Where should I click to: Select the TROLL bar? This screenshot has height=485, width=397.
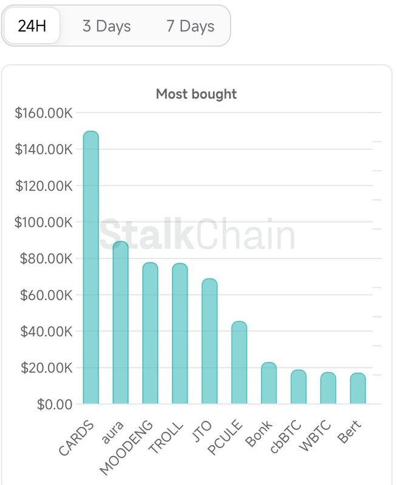(180, 333)
